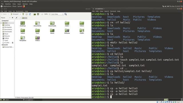Open file manager Go menu
183x103 pixels.
14,11
